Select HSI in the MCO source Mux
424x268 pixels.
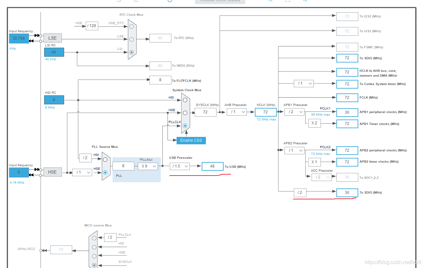click(x=94, y=247)
